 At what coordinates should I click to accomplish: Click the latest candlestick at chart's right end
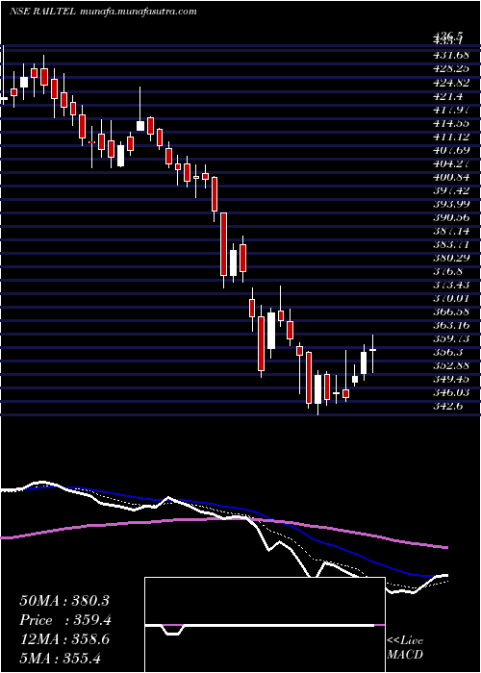tap(372, 353)
